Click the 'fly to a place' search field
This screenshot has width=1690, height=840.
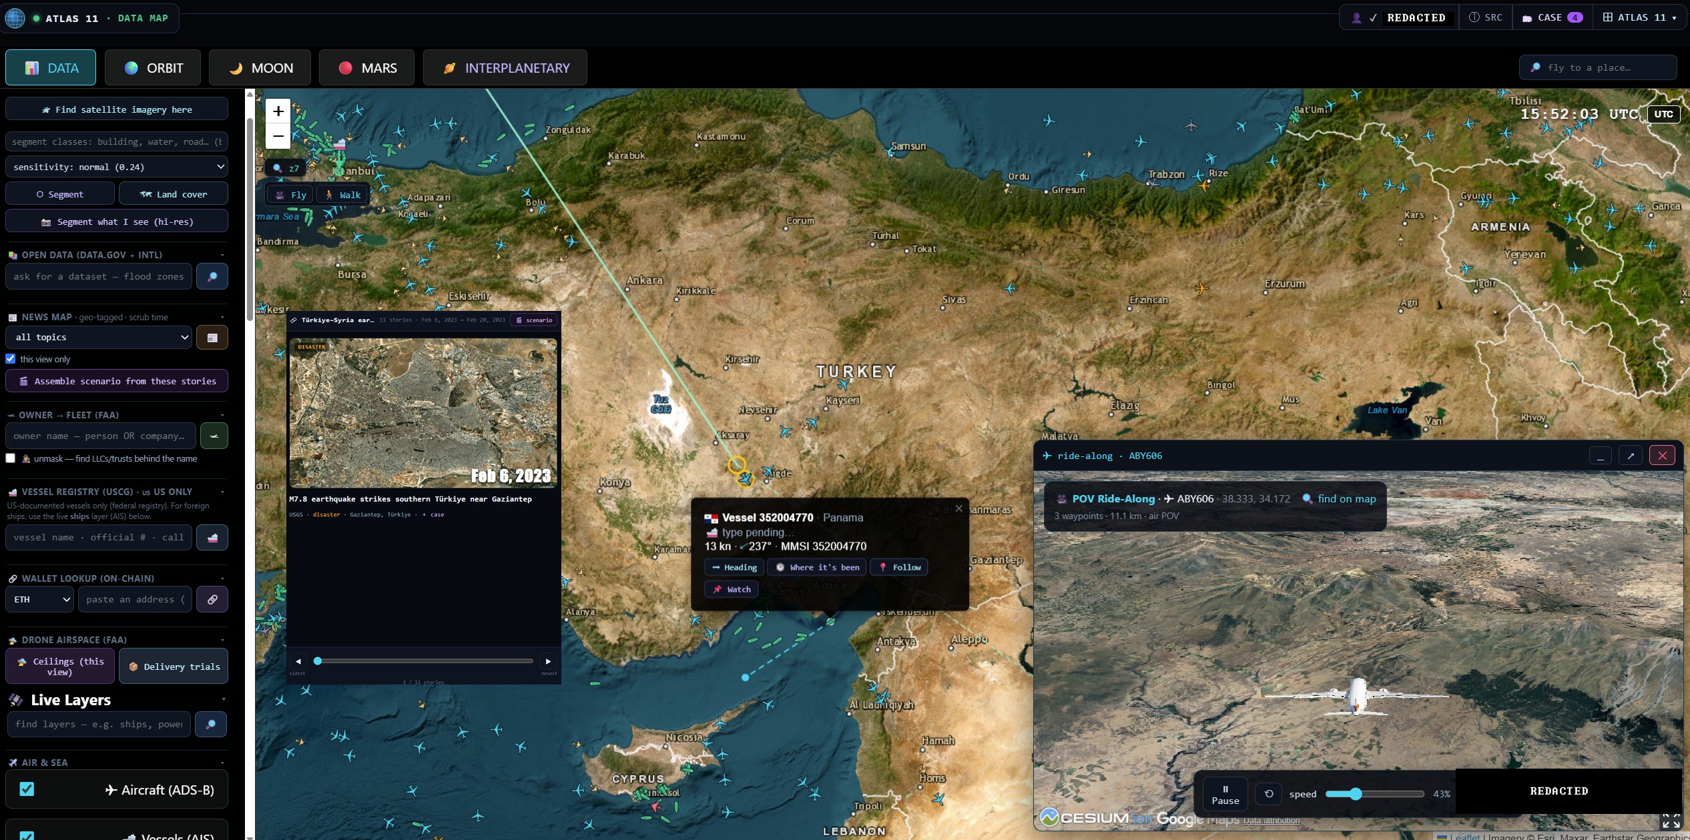pyautogui.click(x=1598, y=67)
